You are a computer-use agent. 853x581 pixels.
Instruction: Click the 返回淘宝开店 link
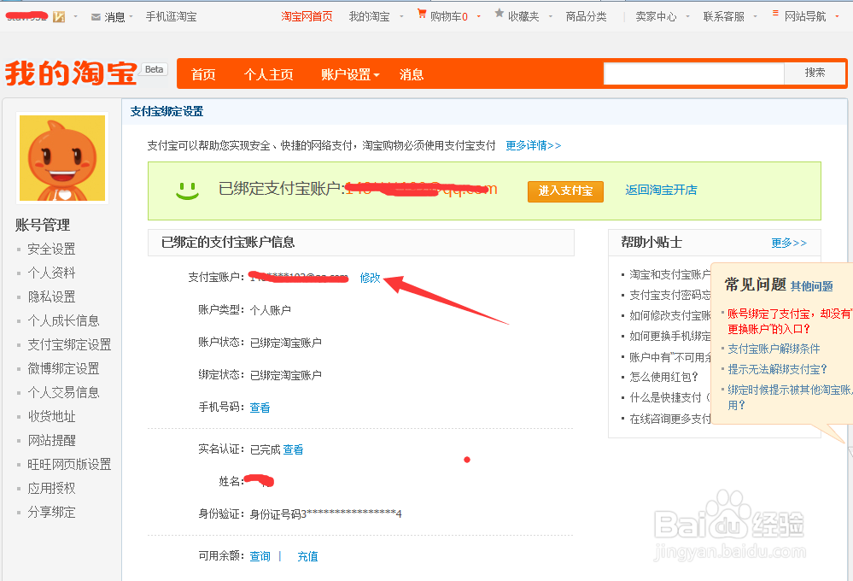click(661, 190)
